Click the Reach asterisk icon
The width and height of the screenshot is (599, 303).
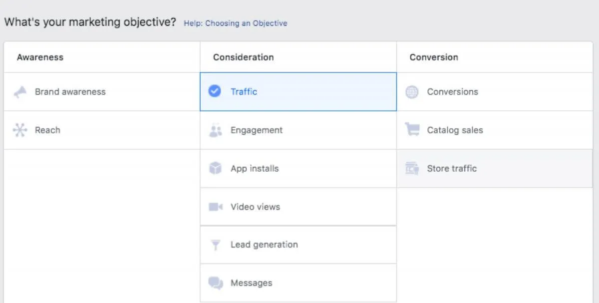pos(19,130)
